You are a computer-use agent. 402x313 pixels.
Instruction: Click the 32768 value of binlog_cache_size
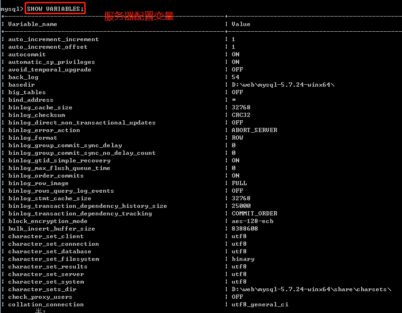point(241,107)
